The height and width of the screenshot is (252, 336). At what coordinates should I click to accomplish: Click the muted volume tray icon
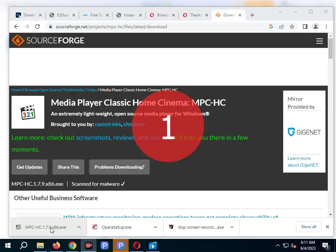pyautogui.click(x=294, y=245)
